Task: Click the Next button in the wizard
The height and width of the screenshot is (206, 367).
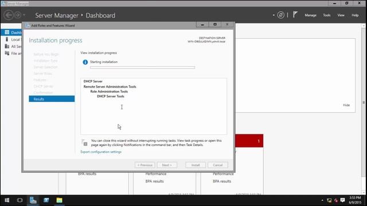Action: coord(167,165)
